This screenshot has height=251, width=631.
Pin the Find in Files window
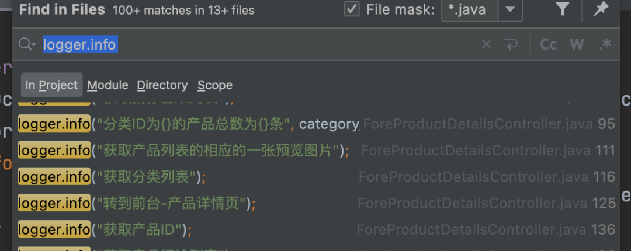pos(600,9)
